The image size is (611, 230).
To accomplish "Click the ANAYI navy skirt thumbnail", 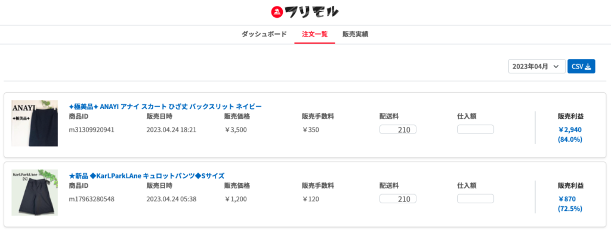I will pyautogui.click(x=35, y=123).
